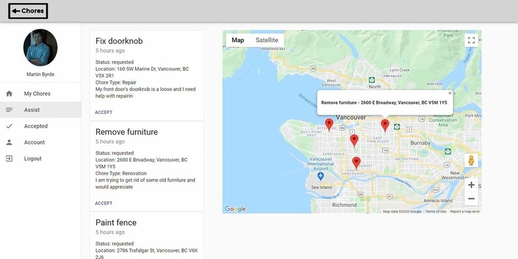Switch the map to Satellite view
Image resolution: width=518 pixels, height=259 pixels.
coord(267,40)
